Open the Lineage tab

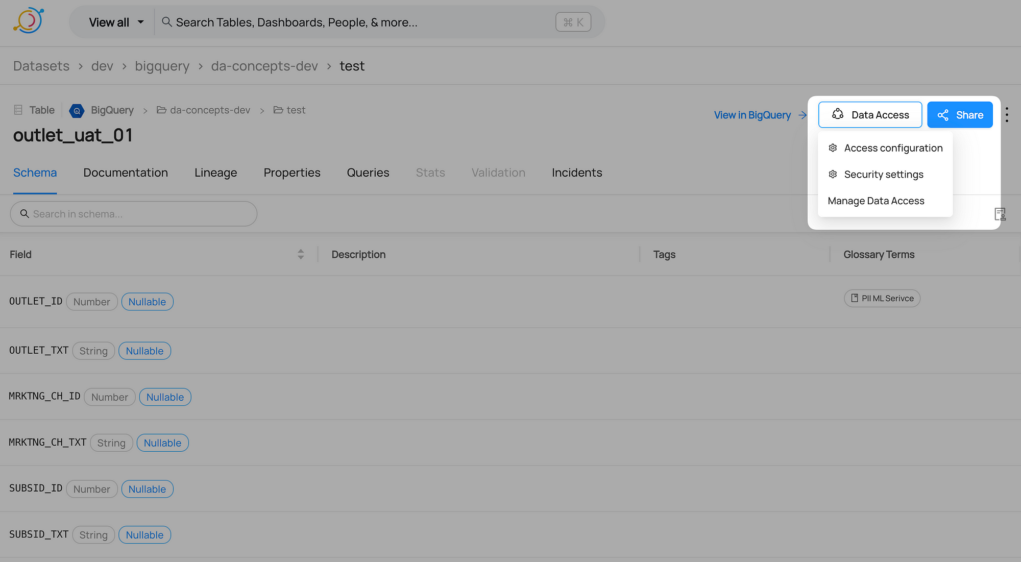coord(215,173)
